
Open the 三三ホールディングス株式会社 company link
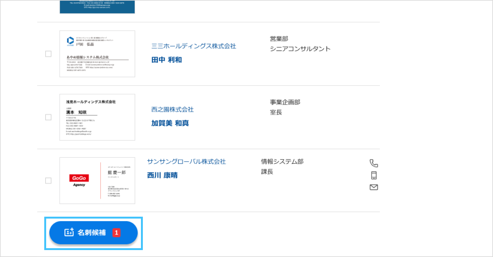[x=194, y=46]
